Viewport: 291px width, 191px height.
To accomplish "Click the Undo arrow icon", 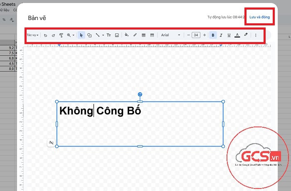I will click(x=45, y=35).
